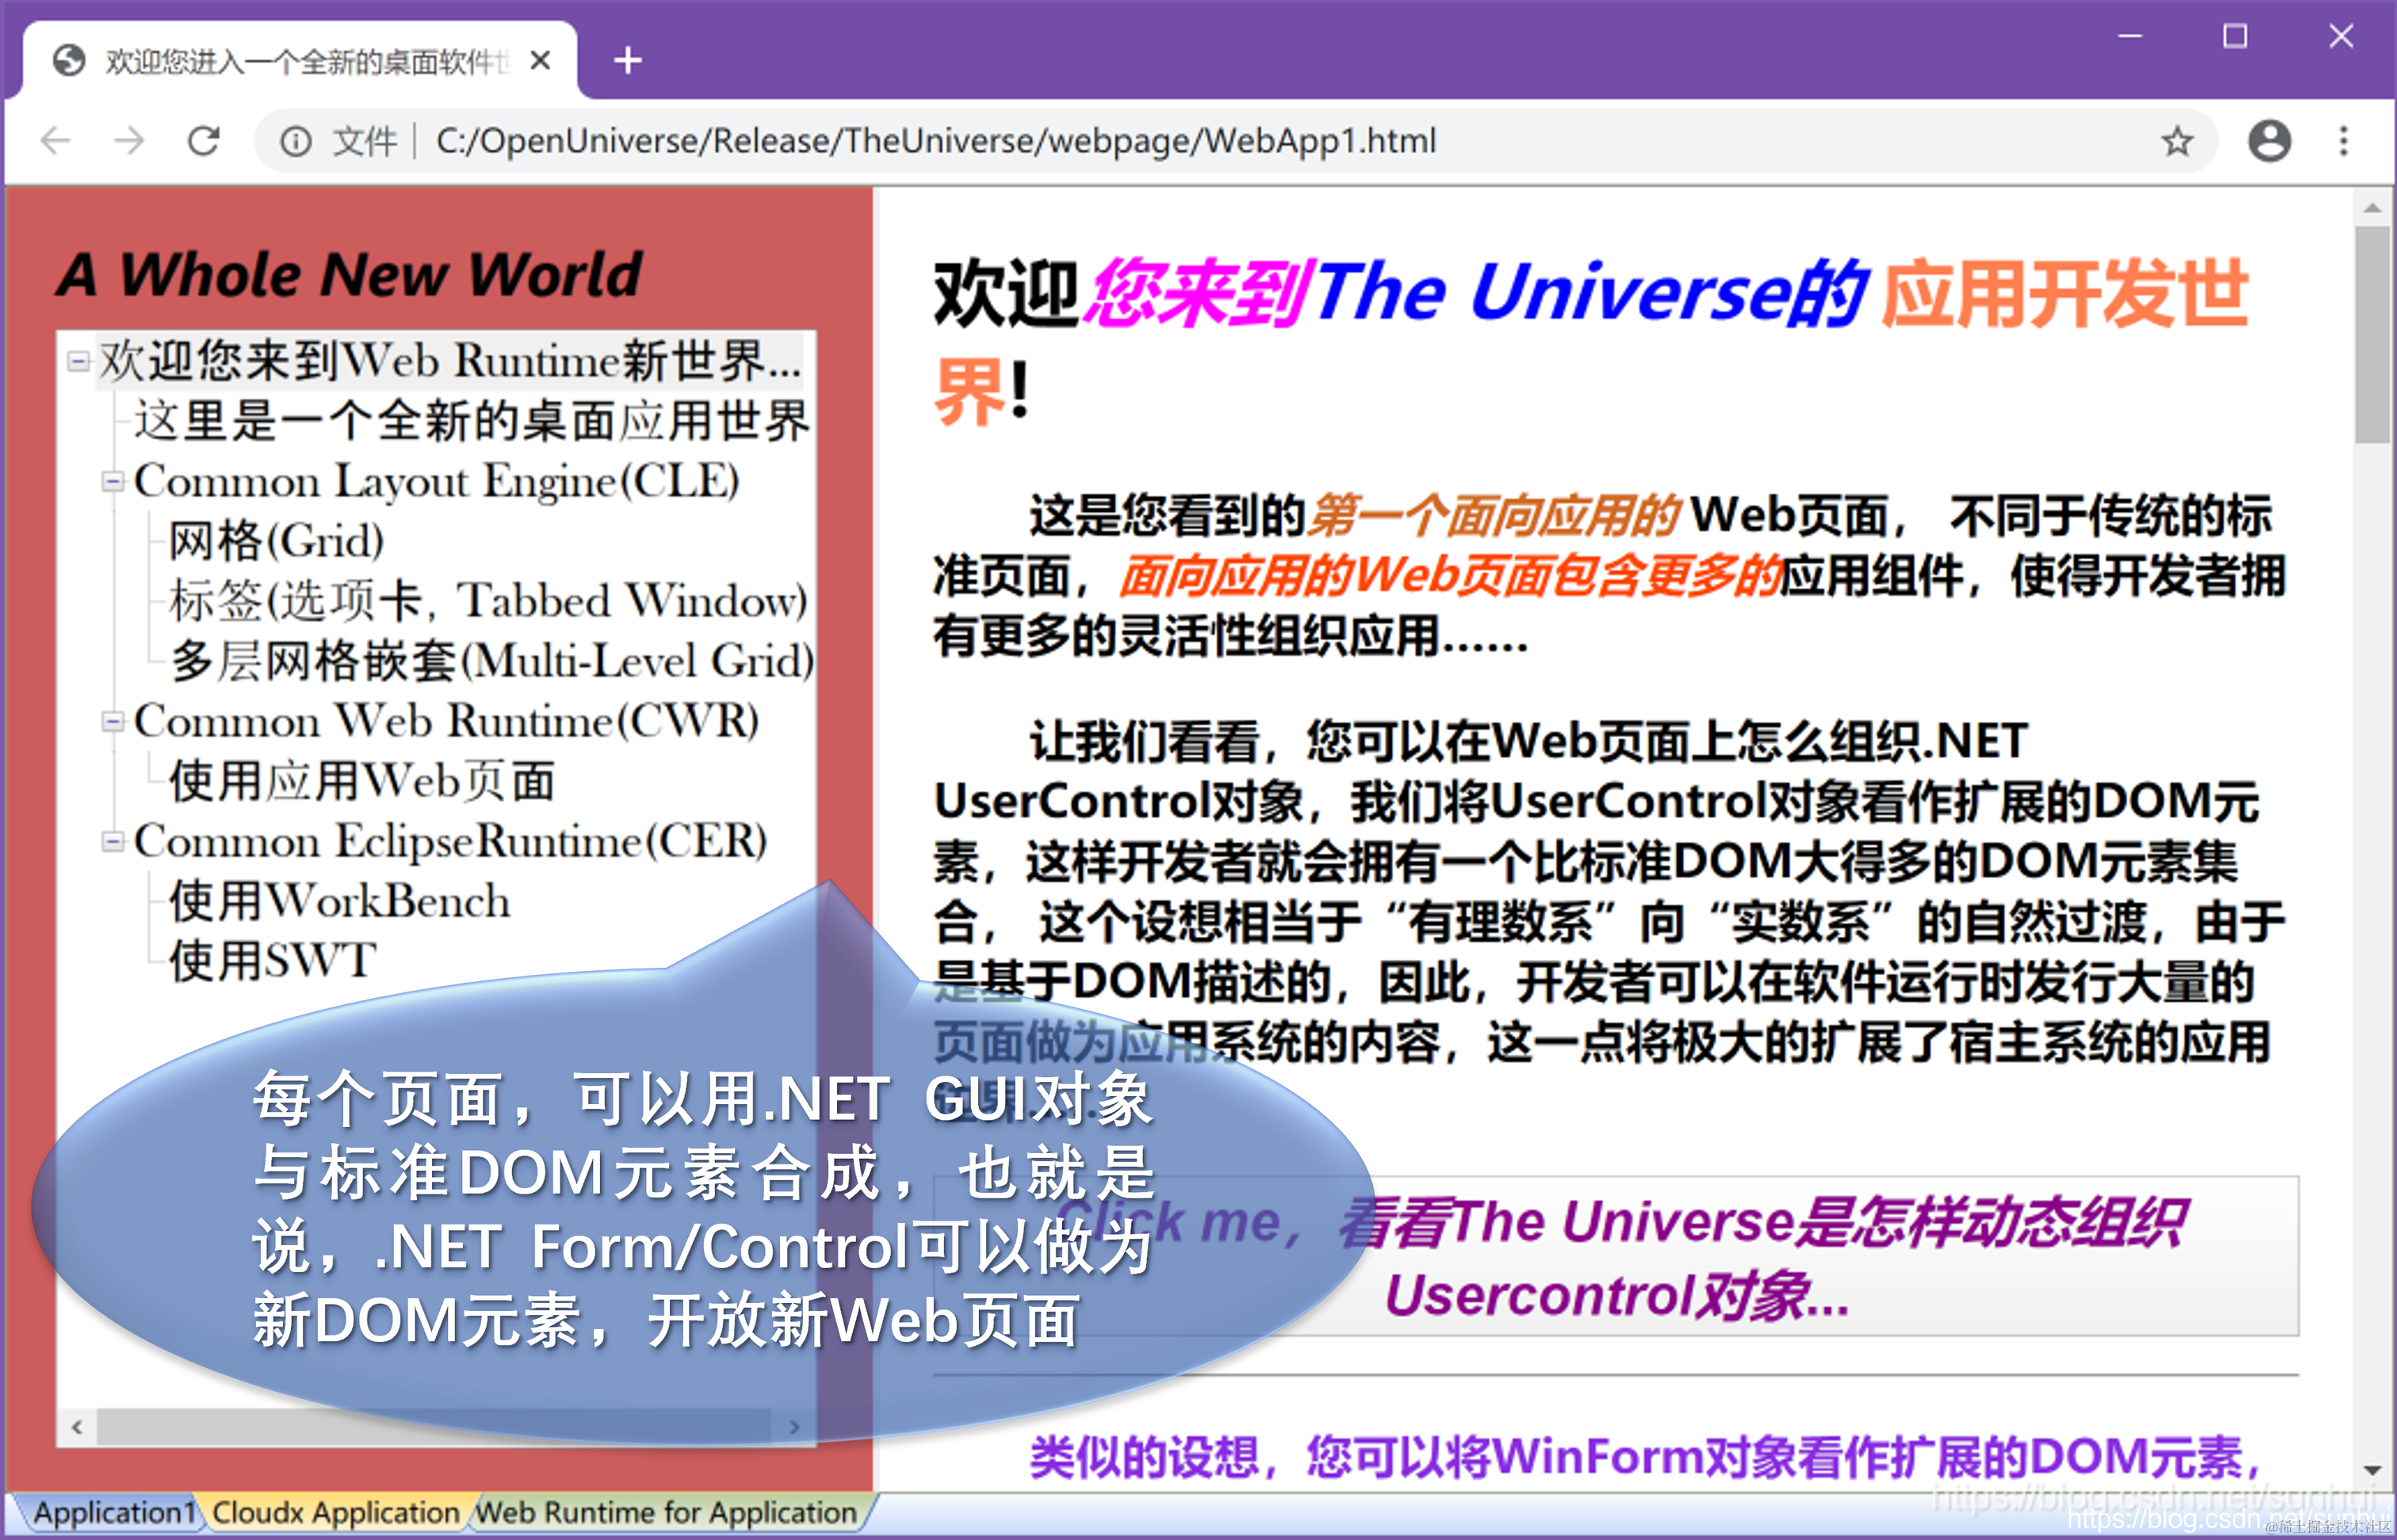Reload the current page

(x=204, y=141)
